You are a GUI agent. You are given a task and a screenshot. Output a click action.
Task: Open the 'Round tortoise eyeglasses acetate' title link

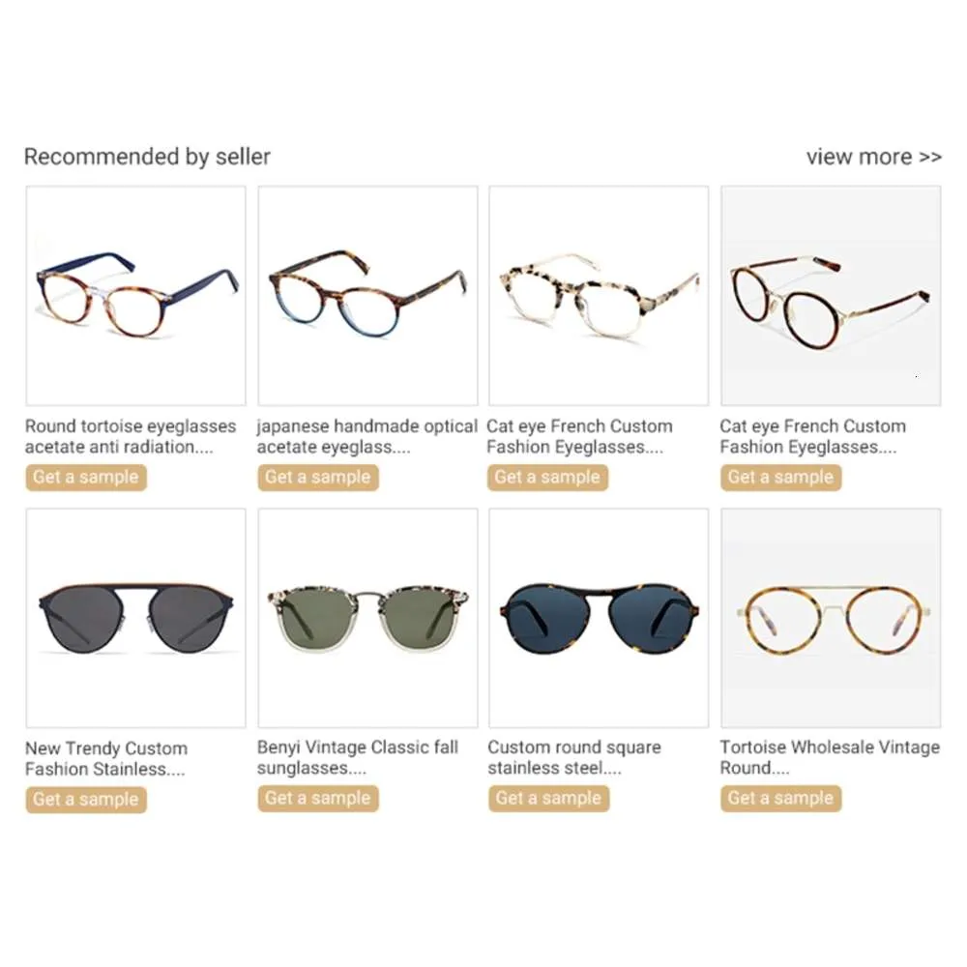[x=131, y=436]
